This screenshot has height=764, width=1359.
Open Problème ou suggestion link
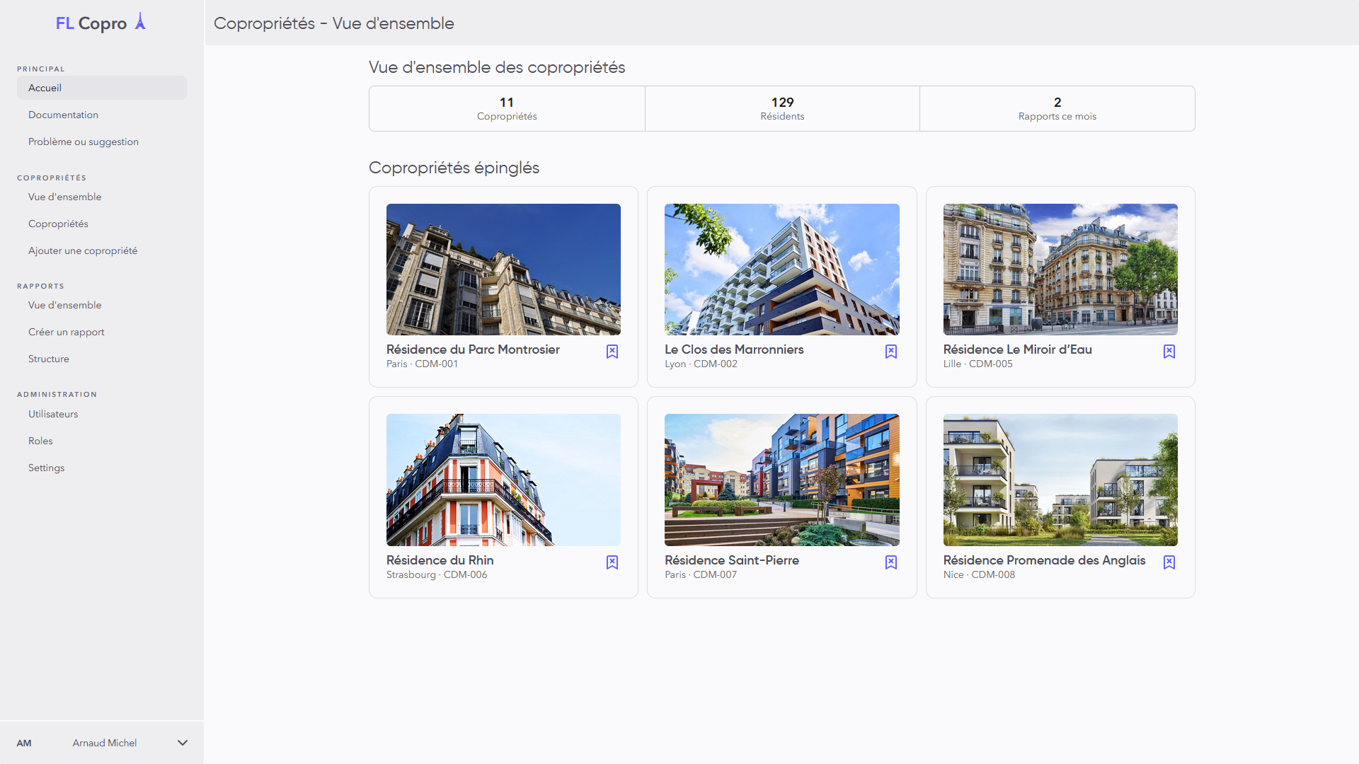click(x=84, y=141)
